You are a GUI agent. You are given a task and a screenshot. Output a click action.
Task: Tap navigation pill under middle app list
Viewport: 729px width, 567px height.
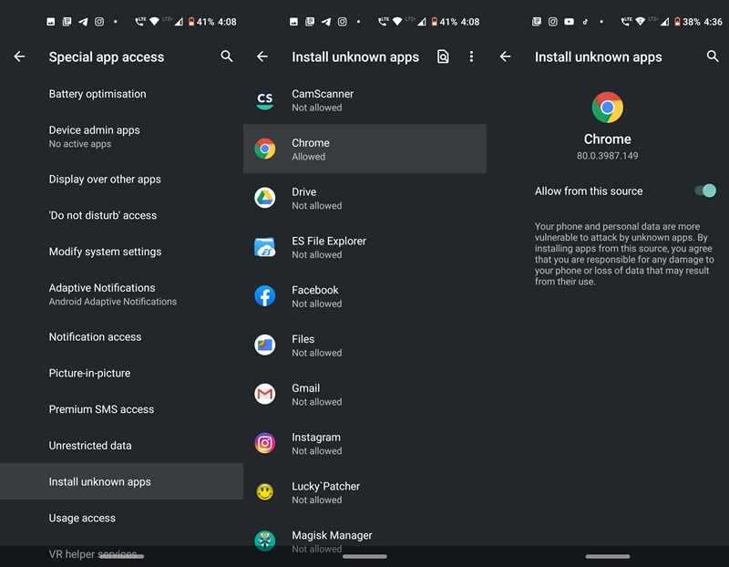click(x=364, y=556)
